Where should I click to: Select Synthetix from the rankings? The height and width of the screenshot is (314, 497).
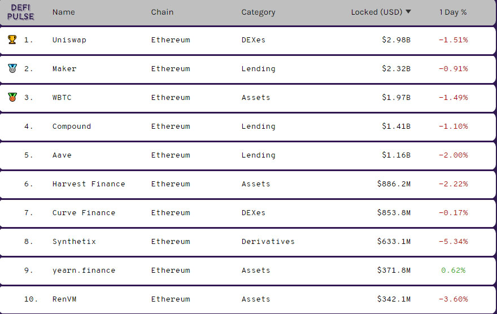[74, 242]
